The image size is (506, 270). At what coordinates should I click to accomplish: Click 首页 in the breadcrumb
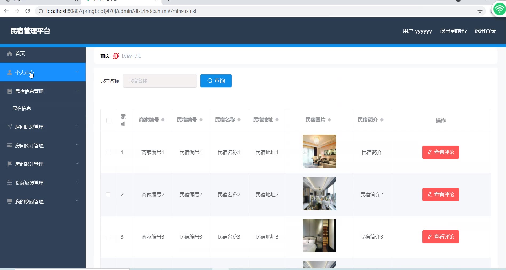point(105,56)
